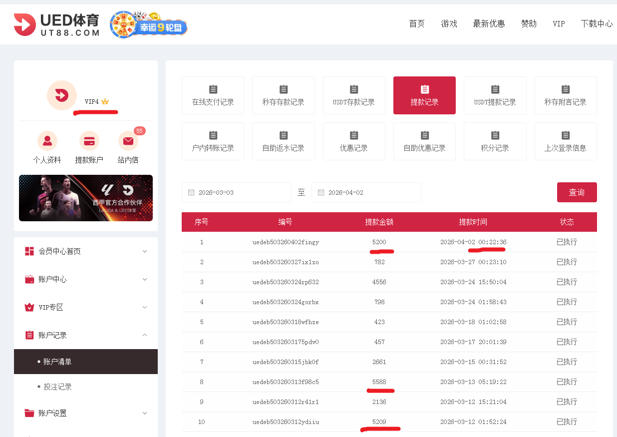This screenshot has height=437, width=617.
Task: Click the 幸运轮盘 lucky wheel badge
Action: 149,25
